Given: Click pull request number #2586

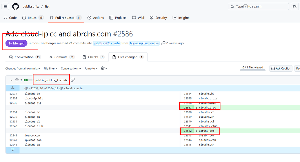Looking at the screenshot, I should pyautogui.click(x=123, y=34).
